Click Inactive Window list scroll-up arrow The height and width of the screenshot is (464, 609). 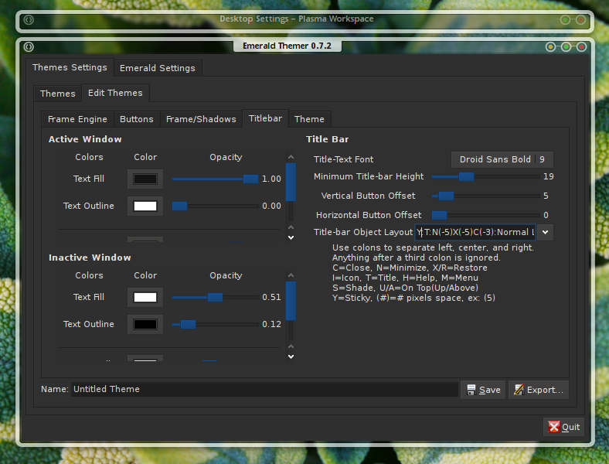[291, 275]
